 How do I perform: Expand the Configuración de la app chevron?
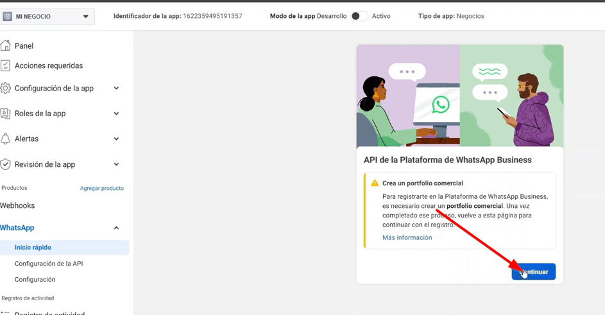116,89
